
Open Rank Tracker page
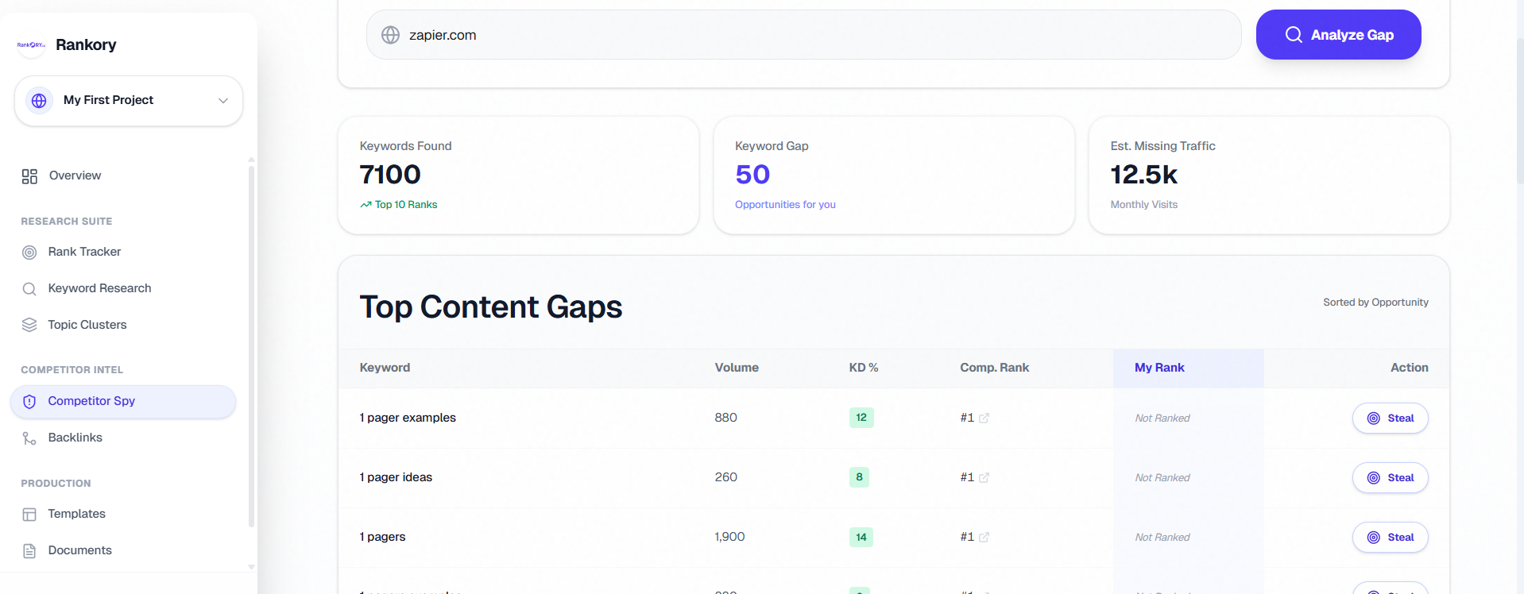tap(84, 252)
